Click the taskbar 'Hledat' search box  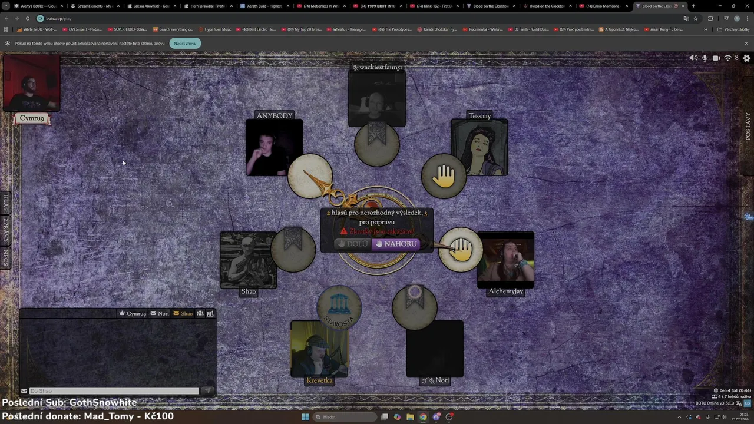[345, 417]
